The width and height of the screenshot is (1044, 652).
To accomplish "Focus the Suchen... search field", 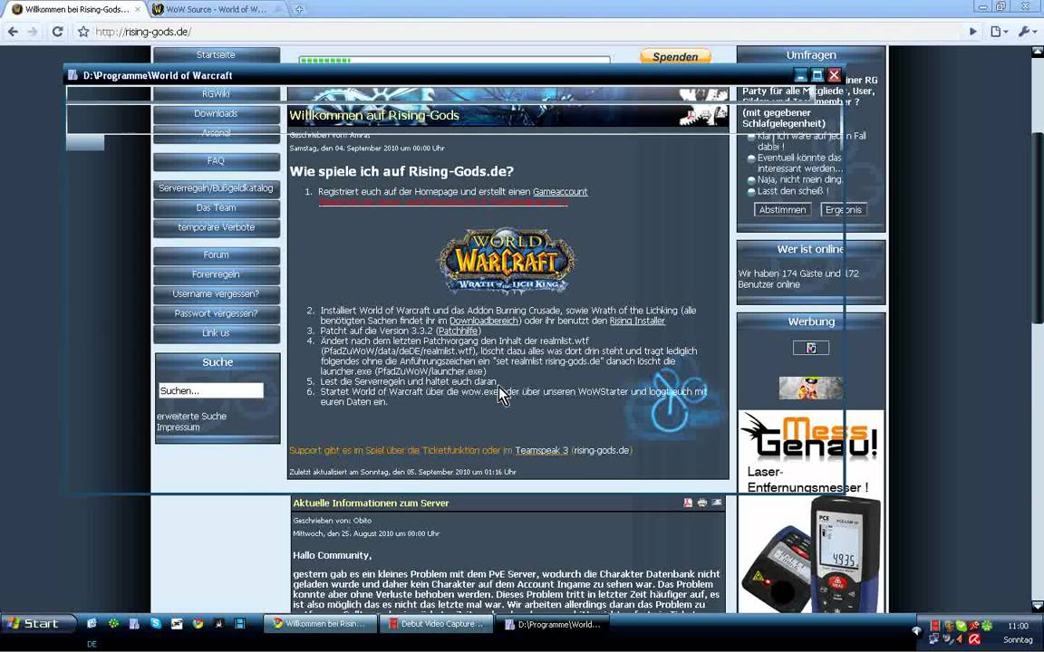I will click(x=211, y=390).
